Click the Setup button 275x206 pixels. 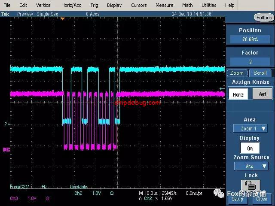[x=237, y=199]
